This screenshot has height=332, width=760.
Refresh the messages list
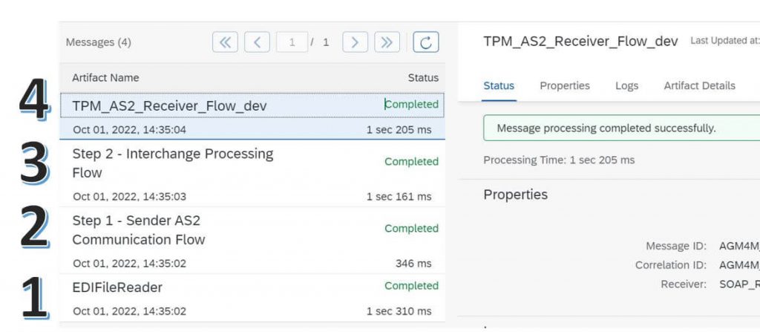click(425, 42)
